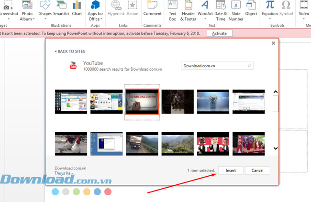Select first desktop browser screenshot video

(71, 102)
